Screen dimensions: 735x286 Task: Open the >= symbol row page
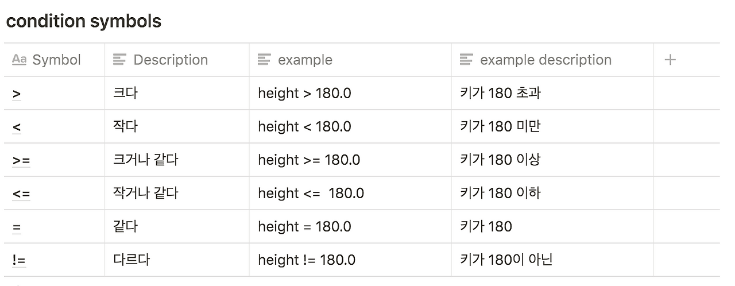pos(21,160)
